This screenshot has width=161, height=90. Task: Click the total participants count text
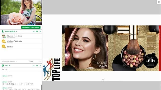pos(9,61)
